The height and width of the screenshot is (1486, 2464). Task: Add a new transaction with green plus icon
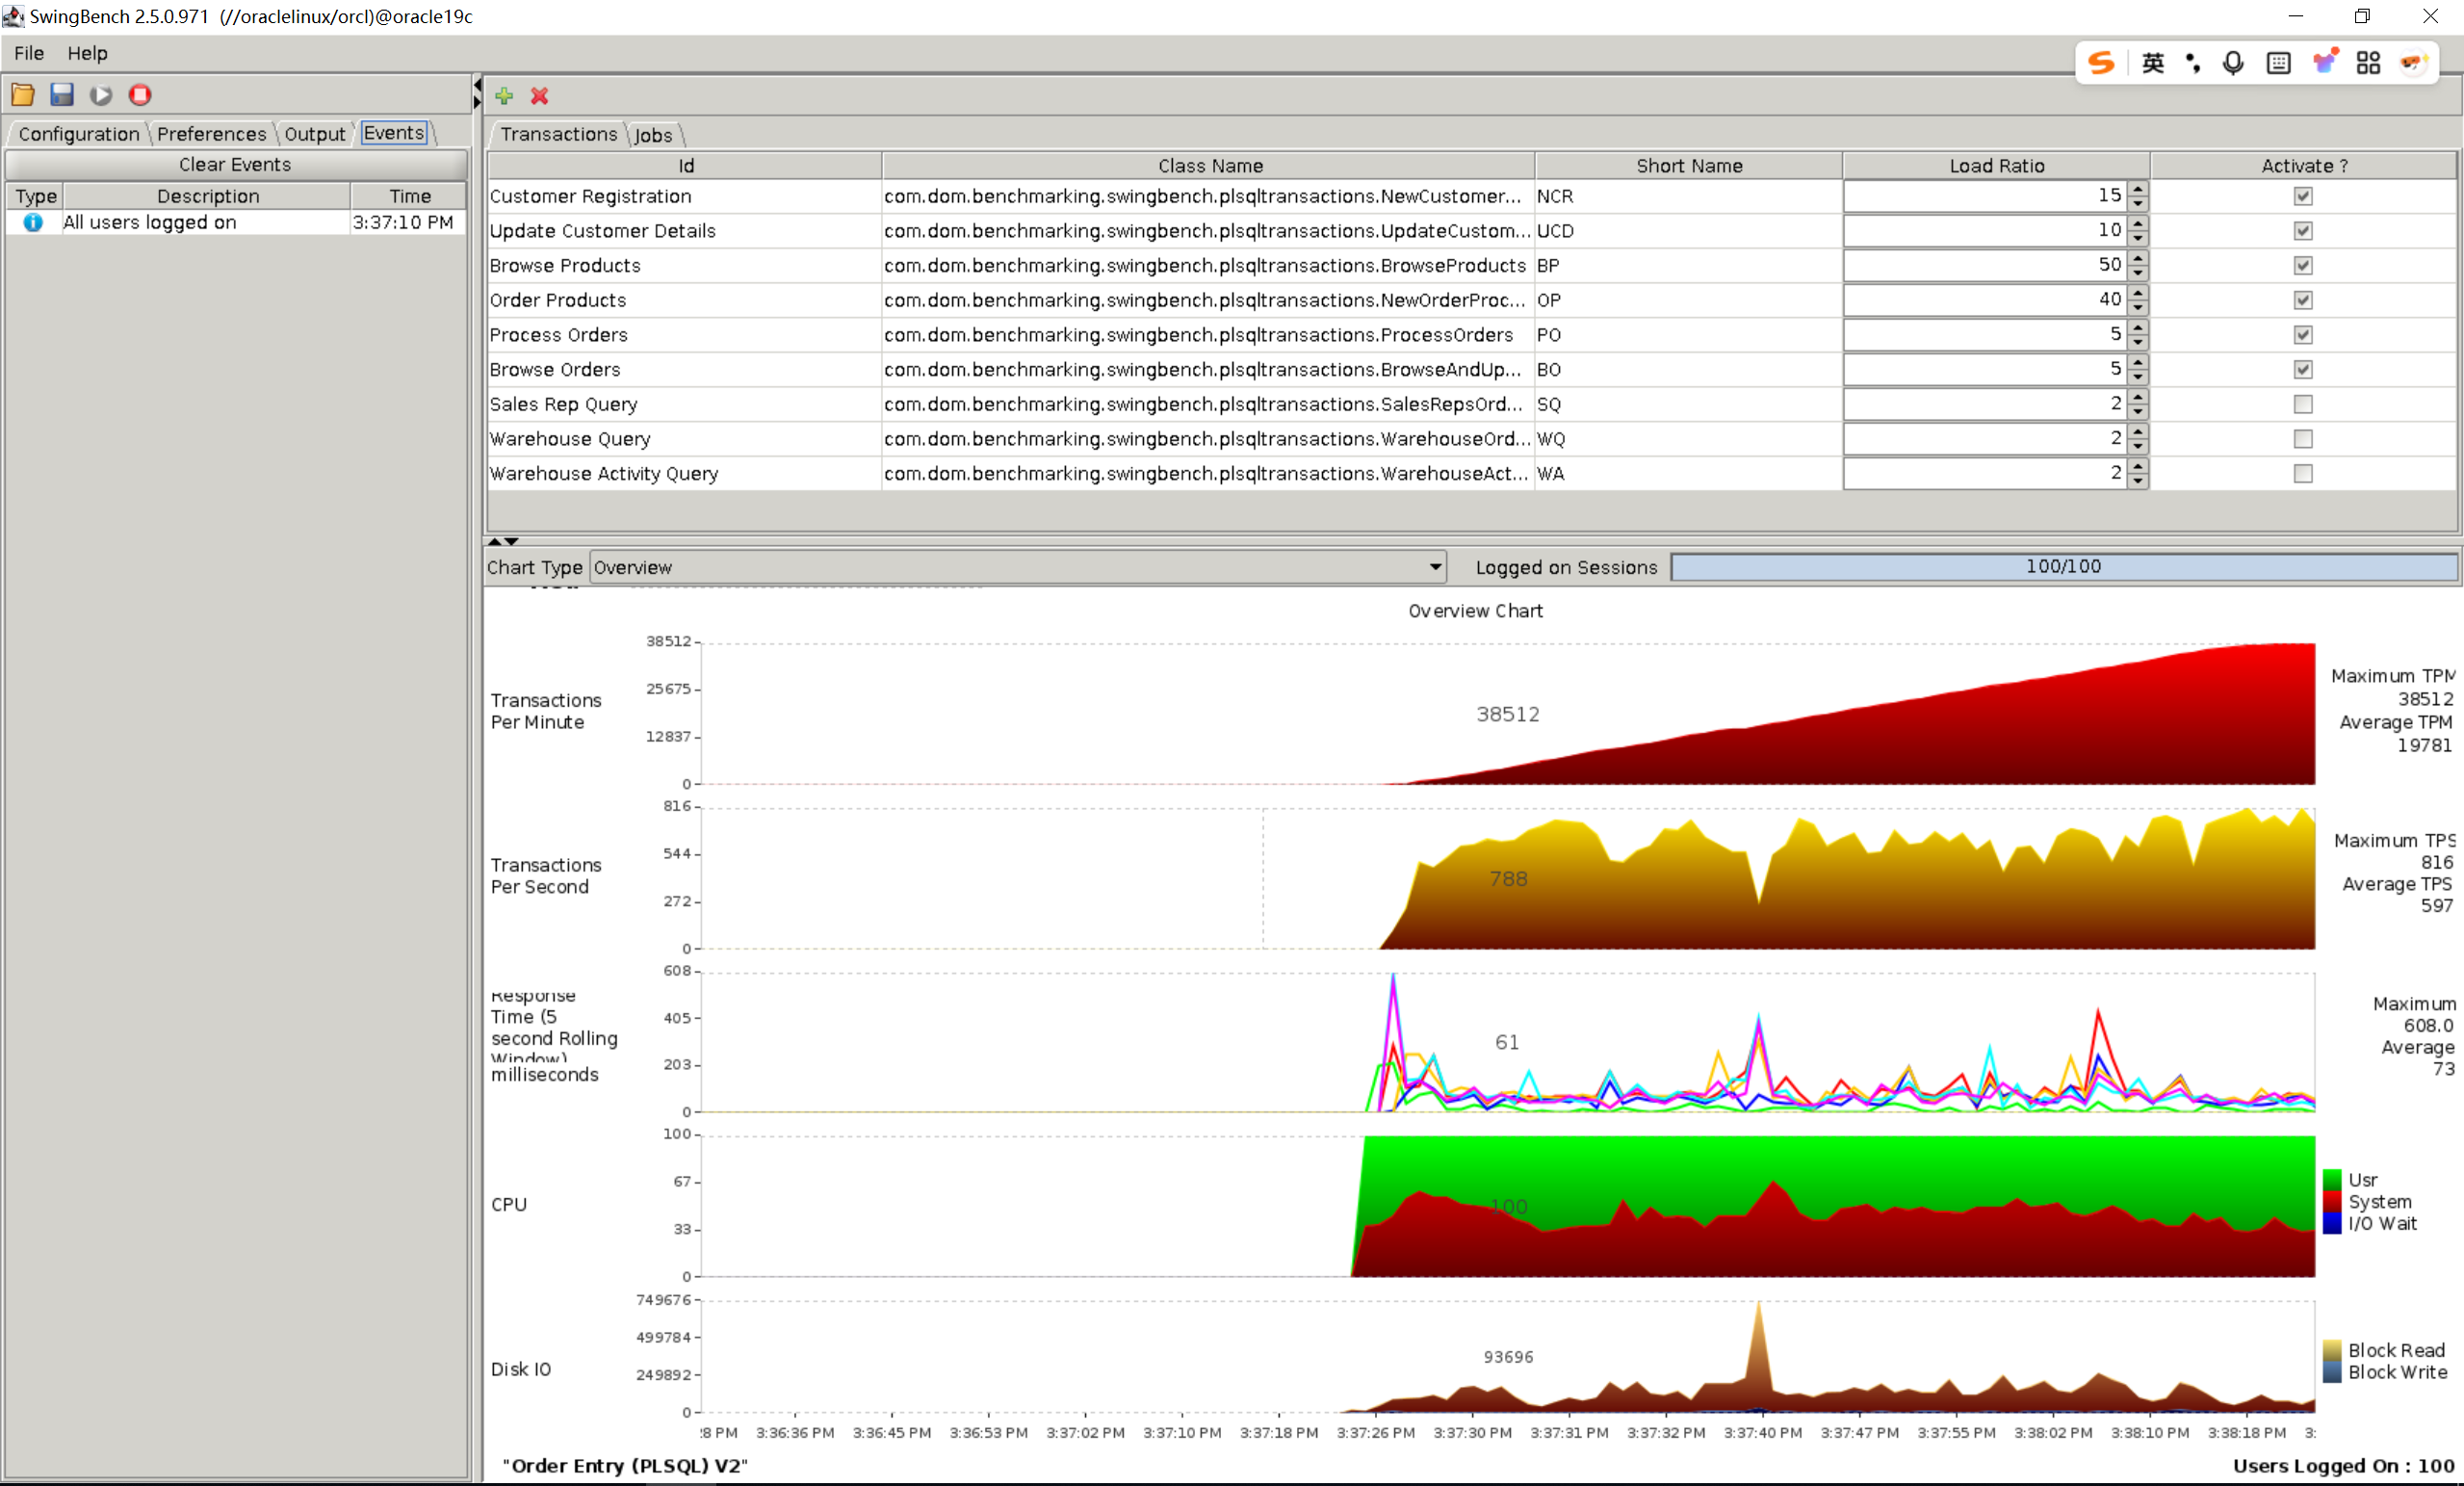505,96
